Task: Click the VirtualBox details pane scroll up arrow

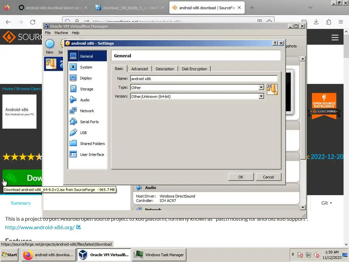Action: (303, 59)
